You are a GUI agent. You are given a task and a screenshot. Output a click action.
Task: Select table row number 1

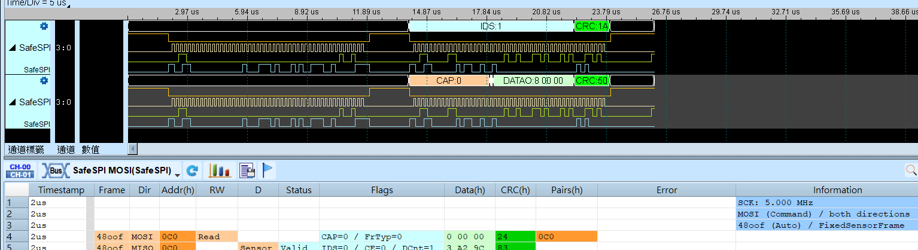pyautogui.click(x=17, y=202)
